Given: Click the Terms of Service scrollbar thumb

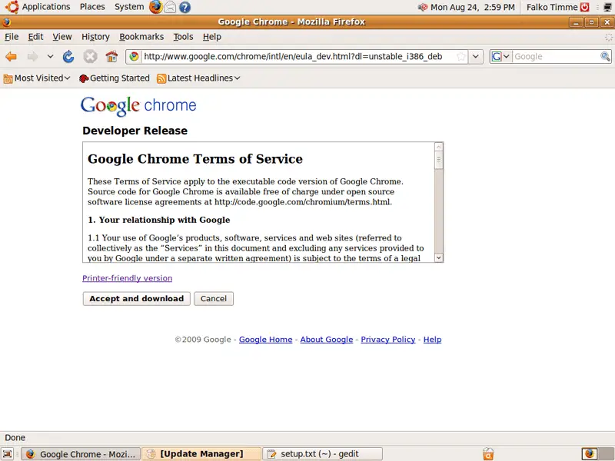Looking at the screenshot, I should (x=438, y=160).
